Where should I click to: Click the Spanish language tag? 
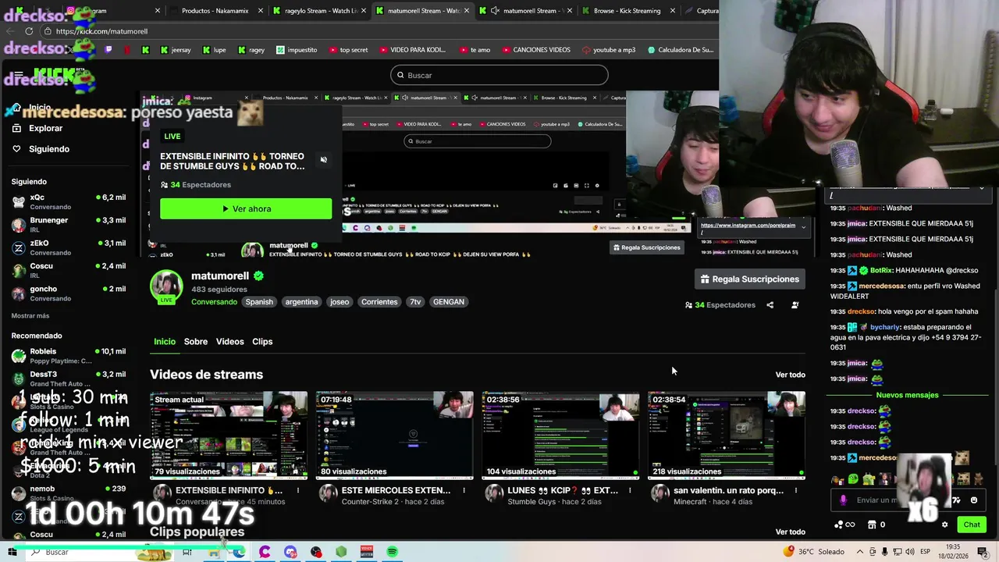pyautogui.click(x=259, y=302)
